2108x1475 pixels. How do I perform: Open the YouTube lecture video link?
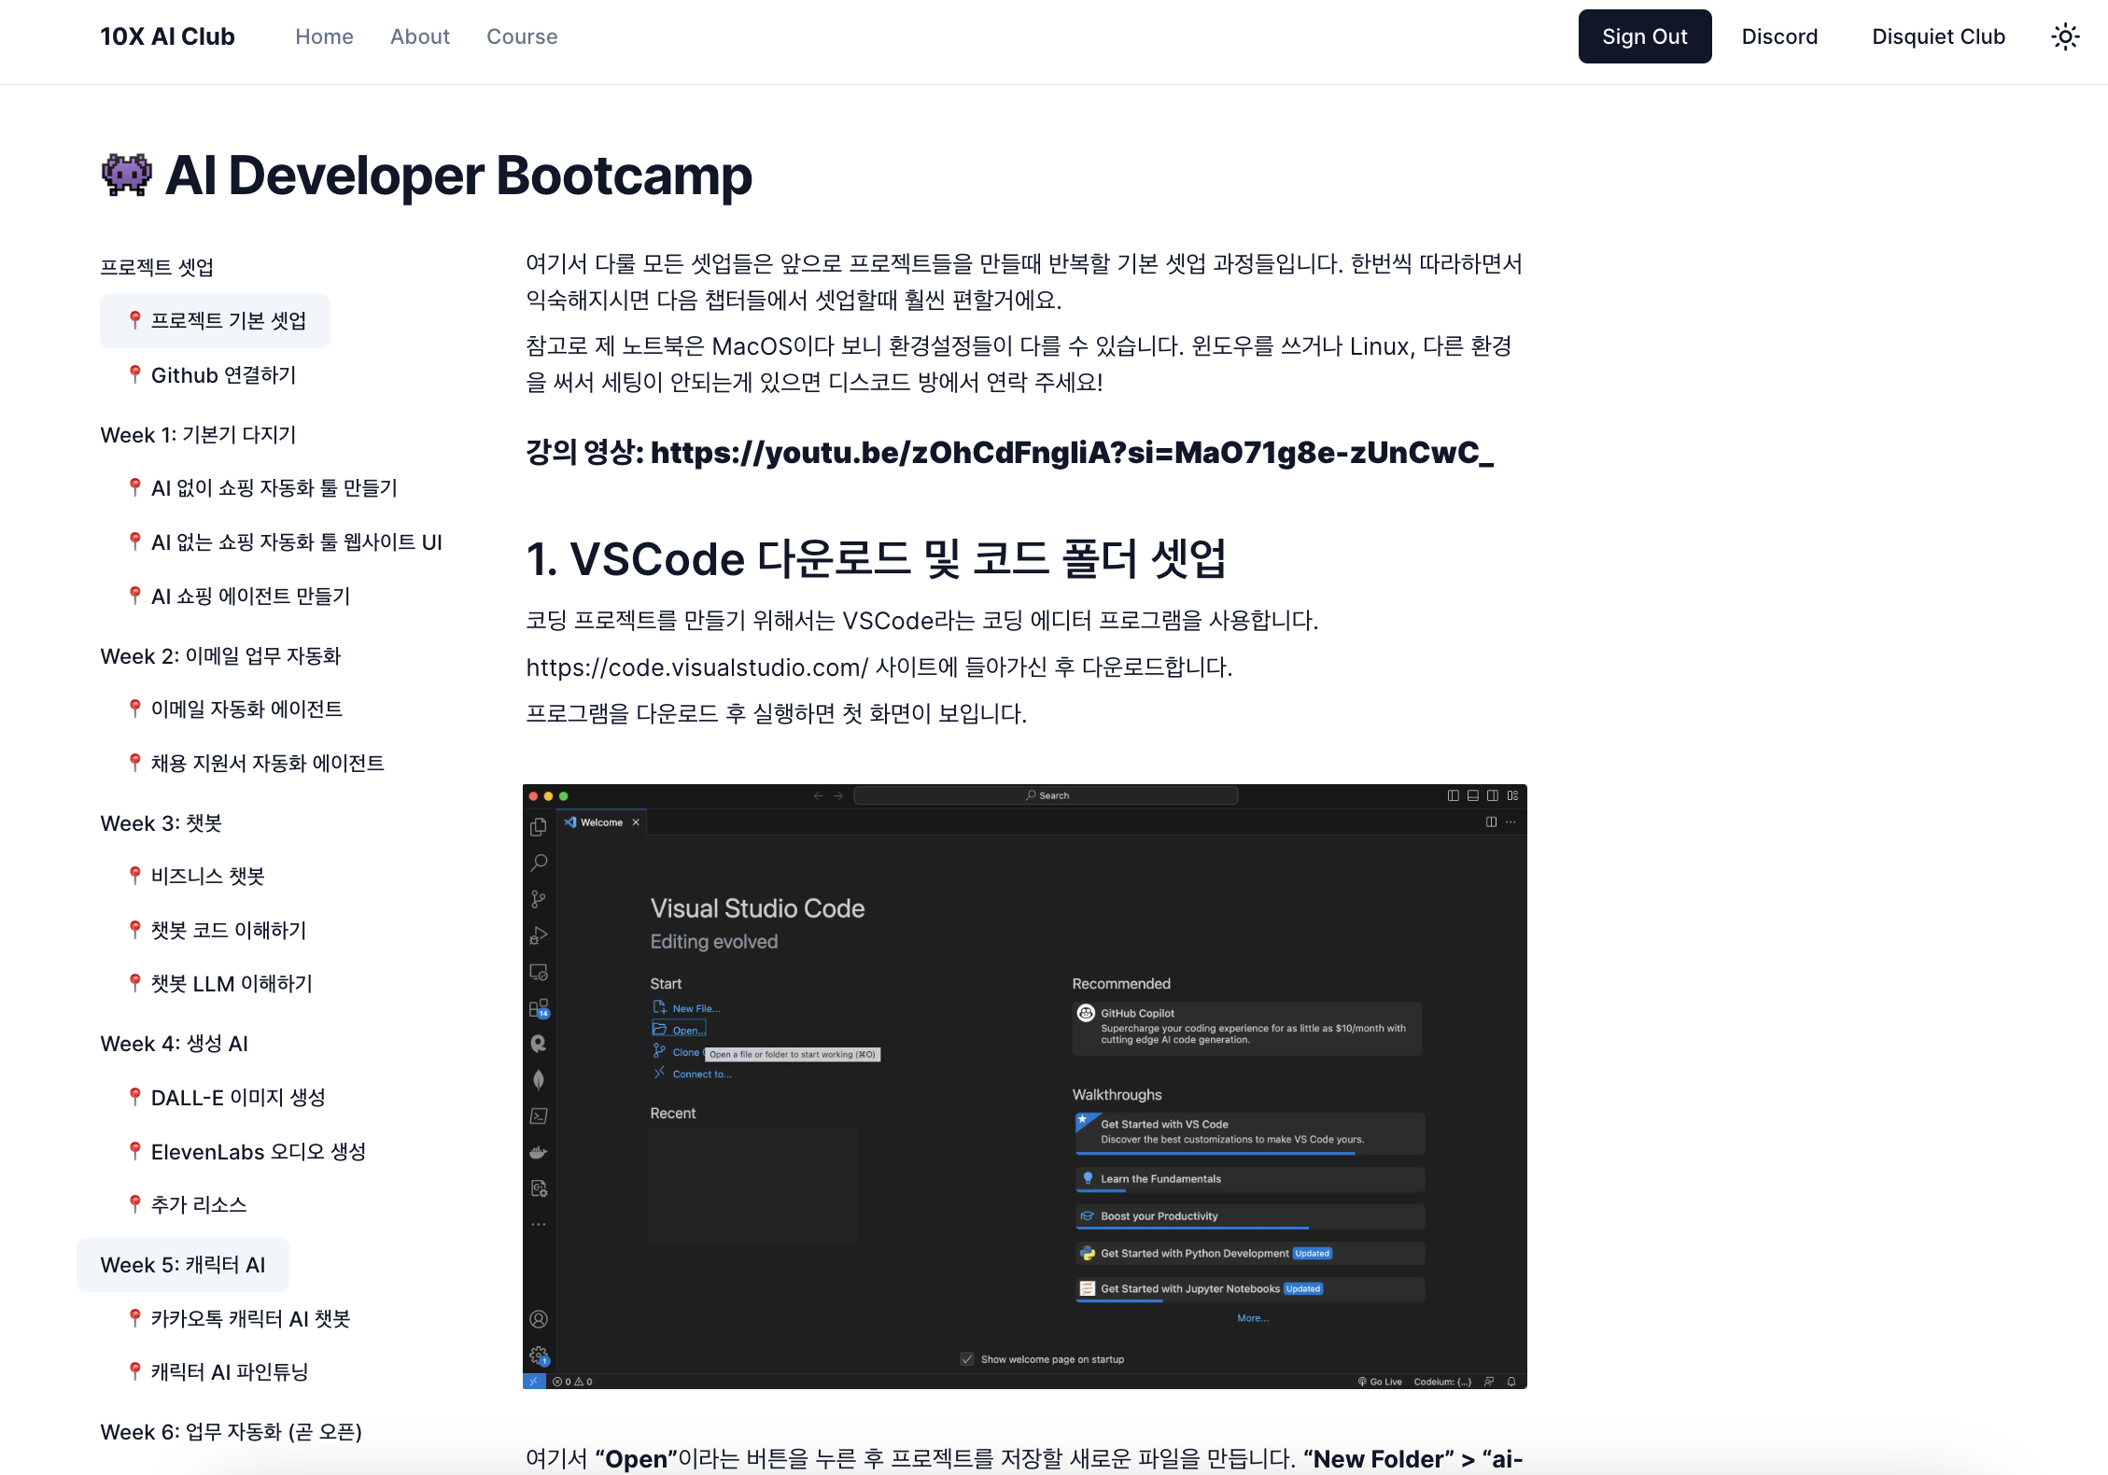(1072, 452)
